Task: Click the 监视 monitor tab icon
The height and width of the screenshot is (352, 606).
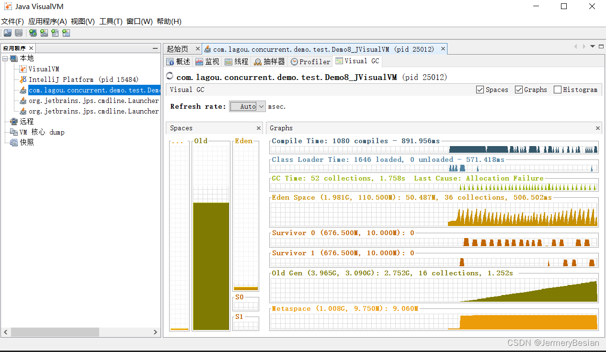Action: tap(199, 62)
